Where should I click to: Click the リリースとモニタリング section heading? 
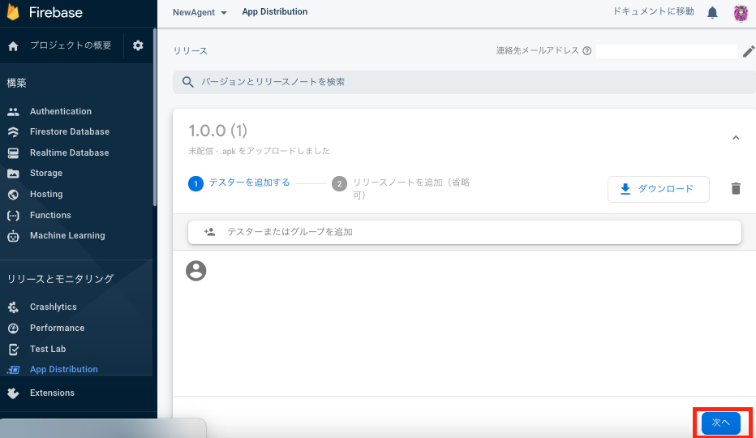click(60, 279)
